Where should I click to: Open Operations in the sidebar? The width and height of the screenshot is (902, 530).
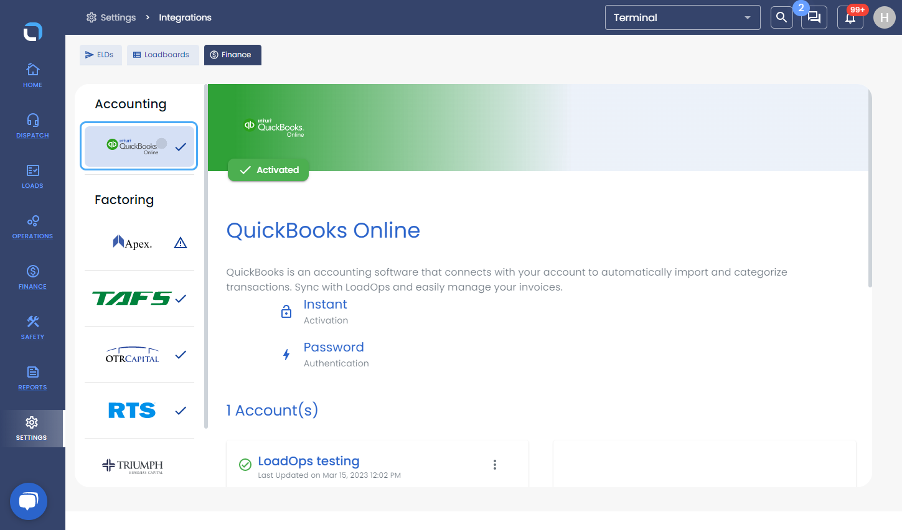[x=32, y=226]
